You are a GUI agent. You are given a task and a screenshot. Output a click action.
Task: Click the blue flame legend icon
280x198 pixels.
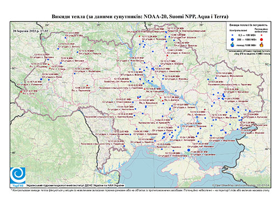(x=233, y=45)
